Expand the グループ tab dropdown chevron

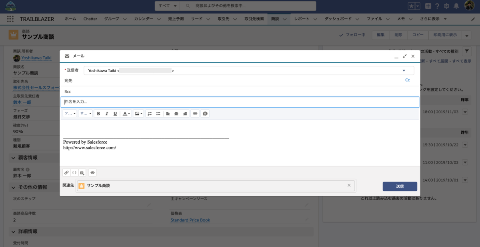[124, 19]
